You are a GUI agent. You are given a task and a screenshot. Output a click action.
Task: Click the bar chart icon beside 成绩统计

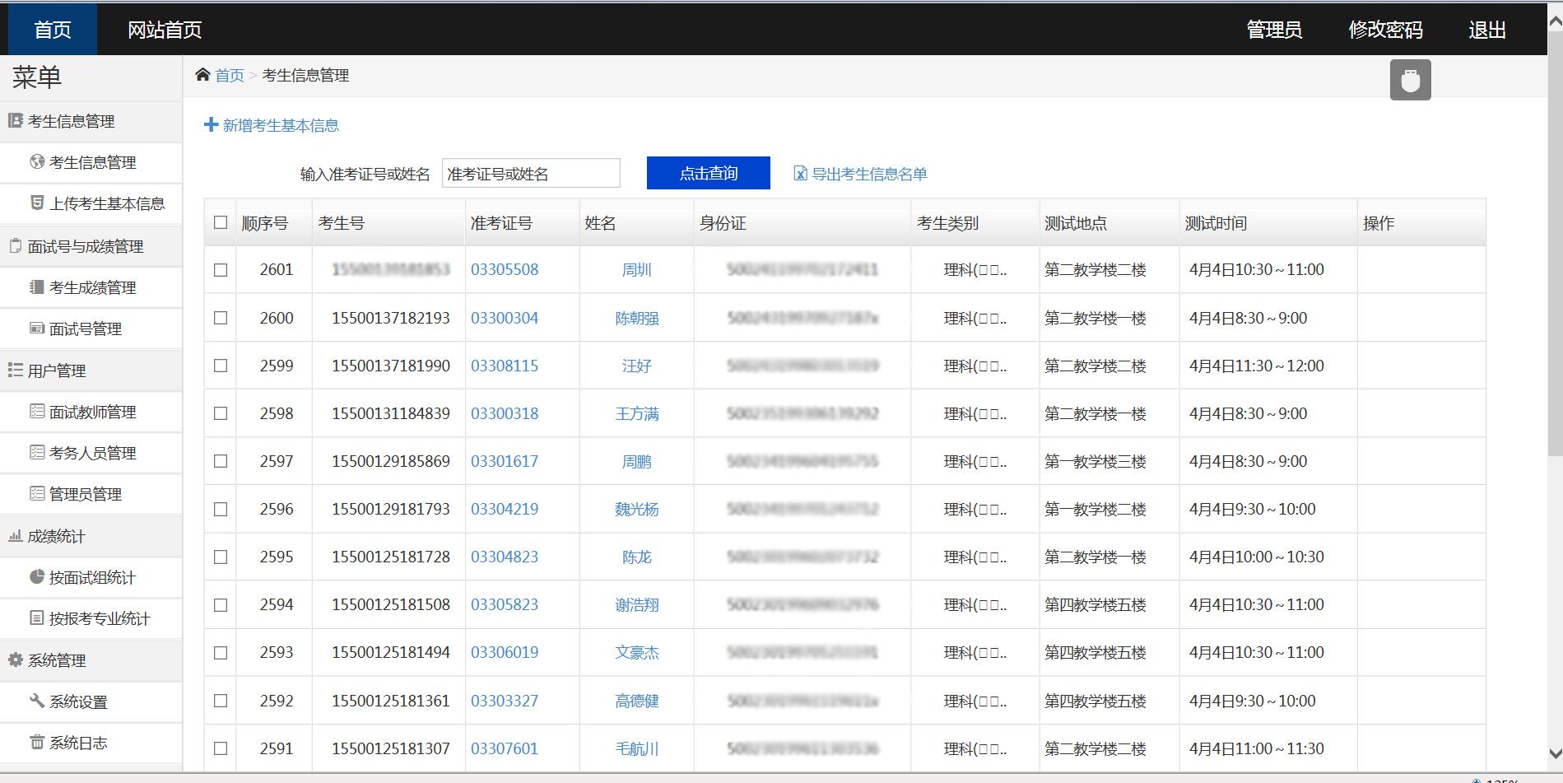pyautogui.click(x=15, y=535)
